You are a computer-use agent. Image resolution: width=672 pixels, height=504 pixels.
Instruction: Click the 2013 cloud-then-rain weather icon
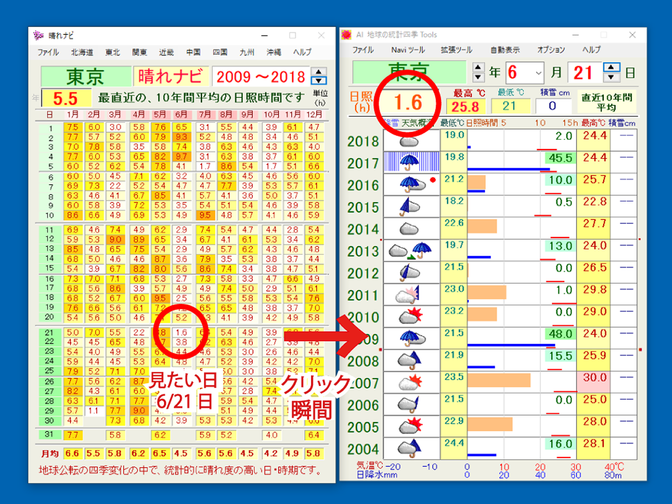(x=411, y=251)
